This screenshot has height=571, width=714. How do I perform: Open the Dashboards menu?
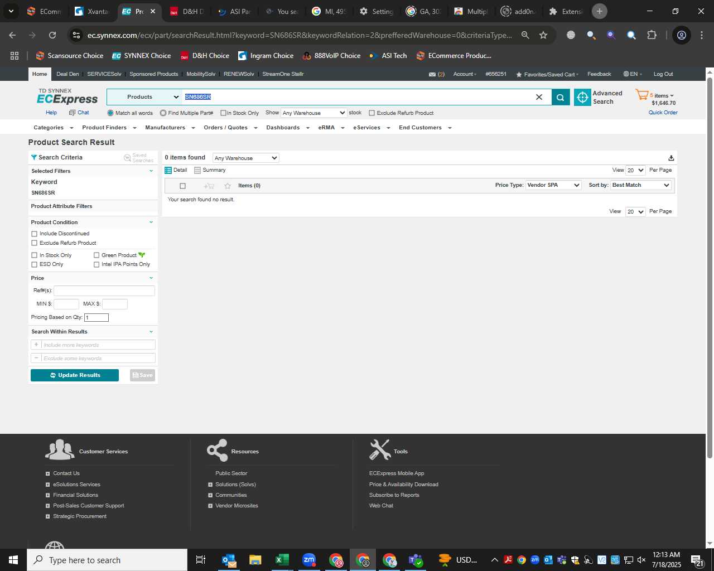point(287,128)
